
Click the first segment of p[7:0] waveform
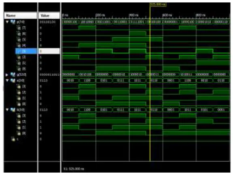[x=70, y=22]
